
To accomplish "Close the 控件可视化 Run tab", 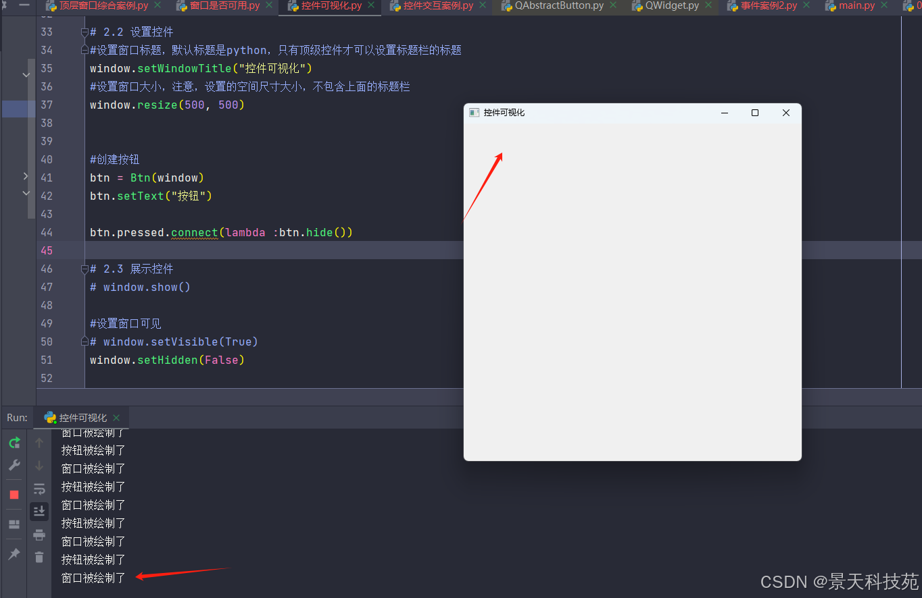I will click(x=116, y=418).
